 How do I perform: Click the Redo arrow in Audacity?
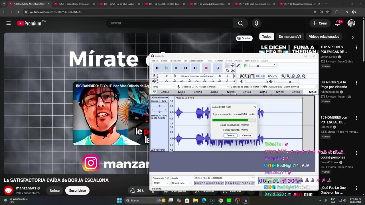(x=275, y=76)
